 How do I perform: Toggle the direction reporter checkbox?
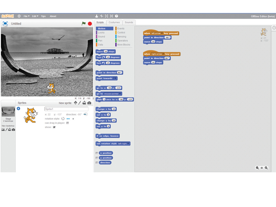point(97,162)
